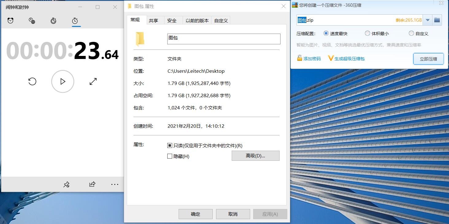Toggle the 只读 read-only checkbox
Viewport: 449px width, 224px height.
[x=170, y=145]
